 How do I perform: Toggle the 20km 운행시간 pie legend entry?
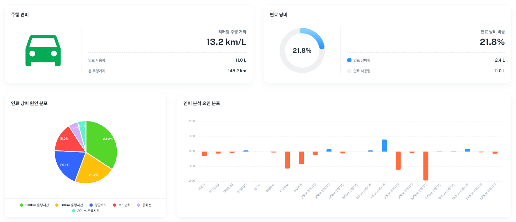click(x=85, y=211)
